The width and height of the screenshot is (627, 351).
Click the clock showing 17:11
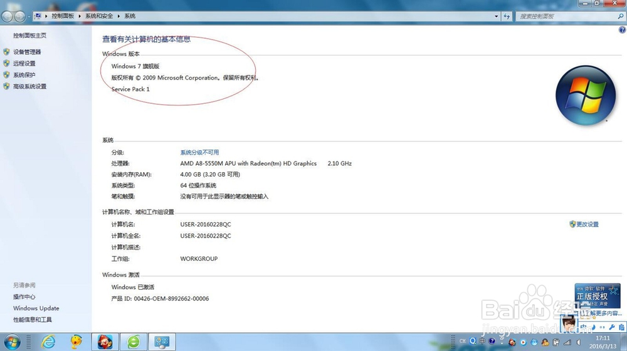pyautogui.click(x=603, y=338)
